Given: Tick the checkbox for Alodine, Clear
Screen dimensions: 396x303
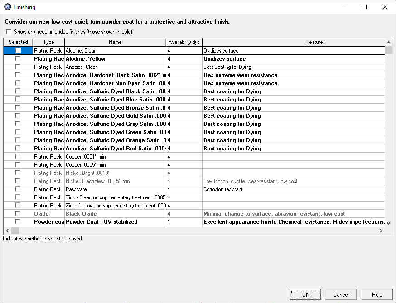Looking at the screenshot, I should (x=18, y=51).
